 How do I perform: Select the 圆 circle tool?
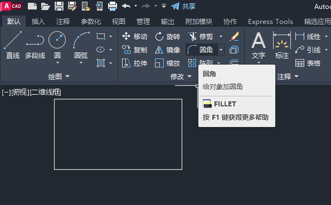pos(57,45)
